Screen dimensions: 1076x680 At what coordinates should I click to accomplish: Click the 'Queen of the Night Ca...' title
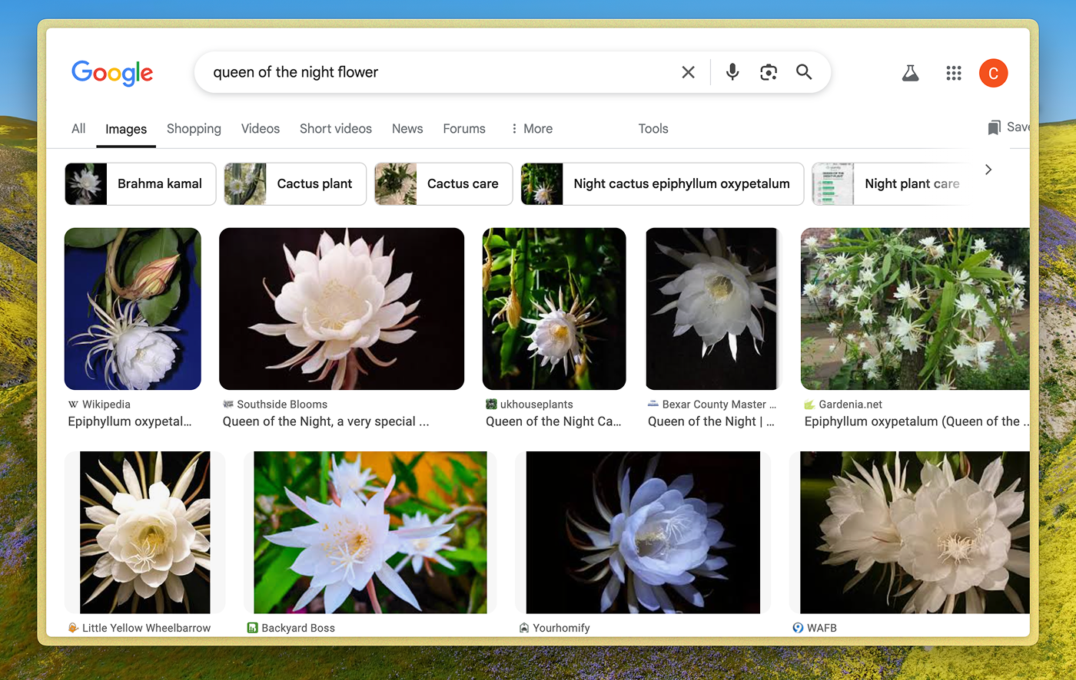point(553,421)
